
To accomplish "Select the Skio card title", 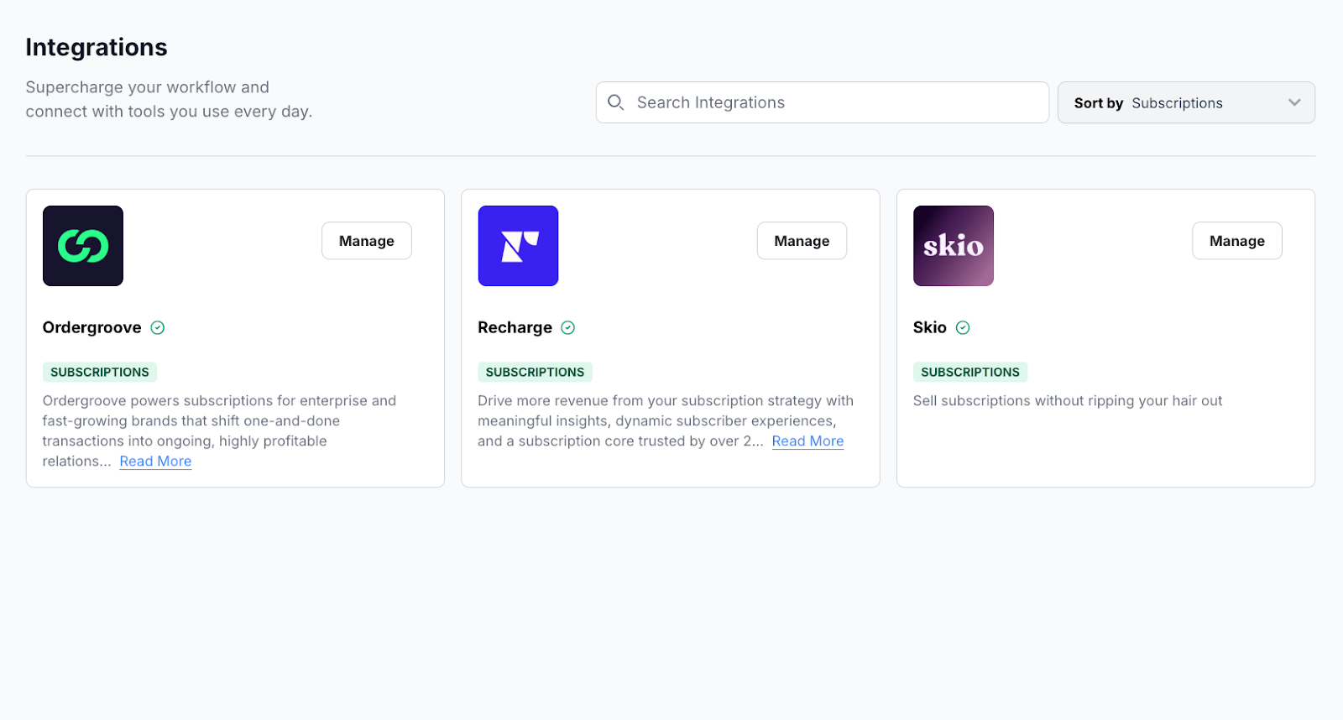I will click(929, 328).
